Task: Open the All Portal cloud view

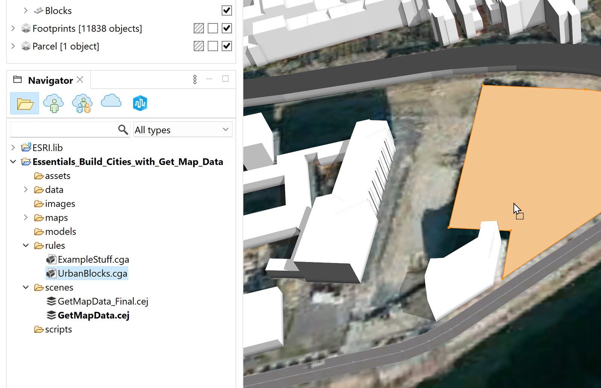Action: point(110,103)
